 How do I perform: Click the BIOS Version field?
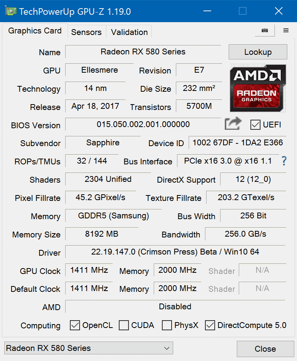point(143,124)
